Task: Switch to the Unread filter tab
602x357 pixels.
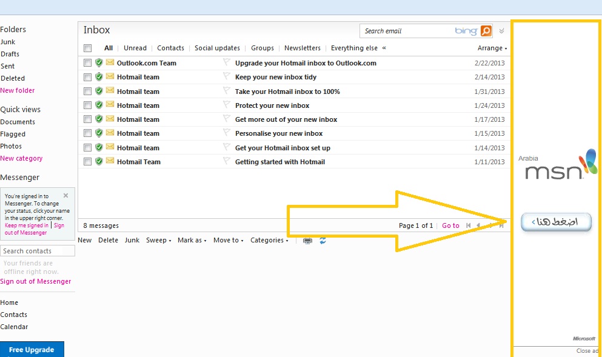Action: (135, 48)
